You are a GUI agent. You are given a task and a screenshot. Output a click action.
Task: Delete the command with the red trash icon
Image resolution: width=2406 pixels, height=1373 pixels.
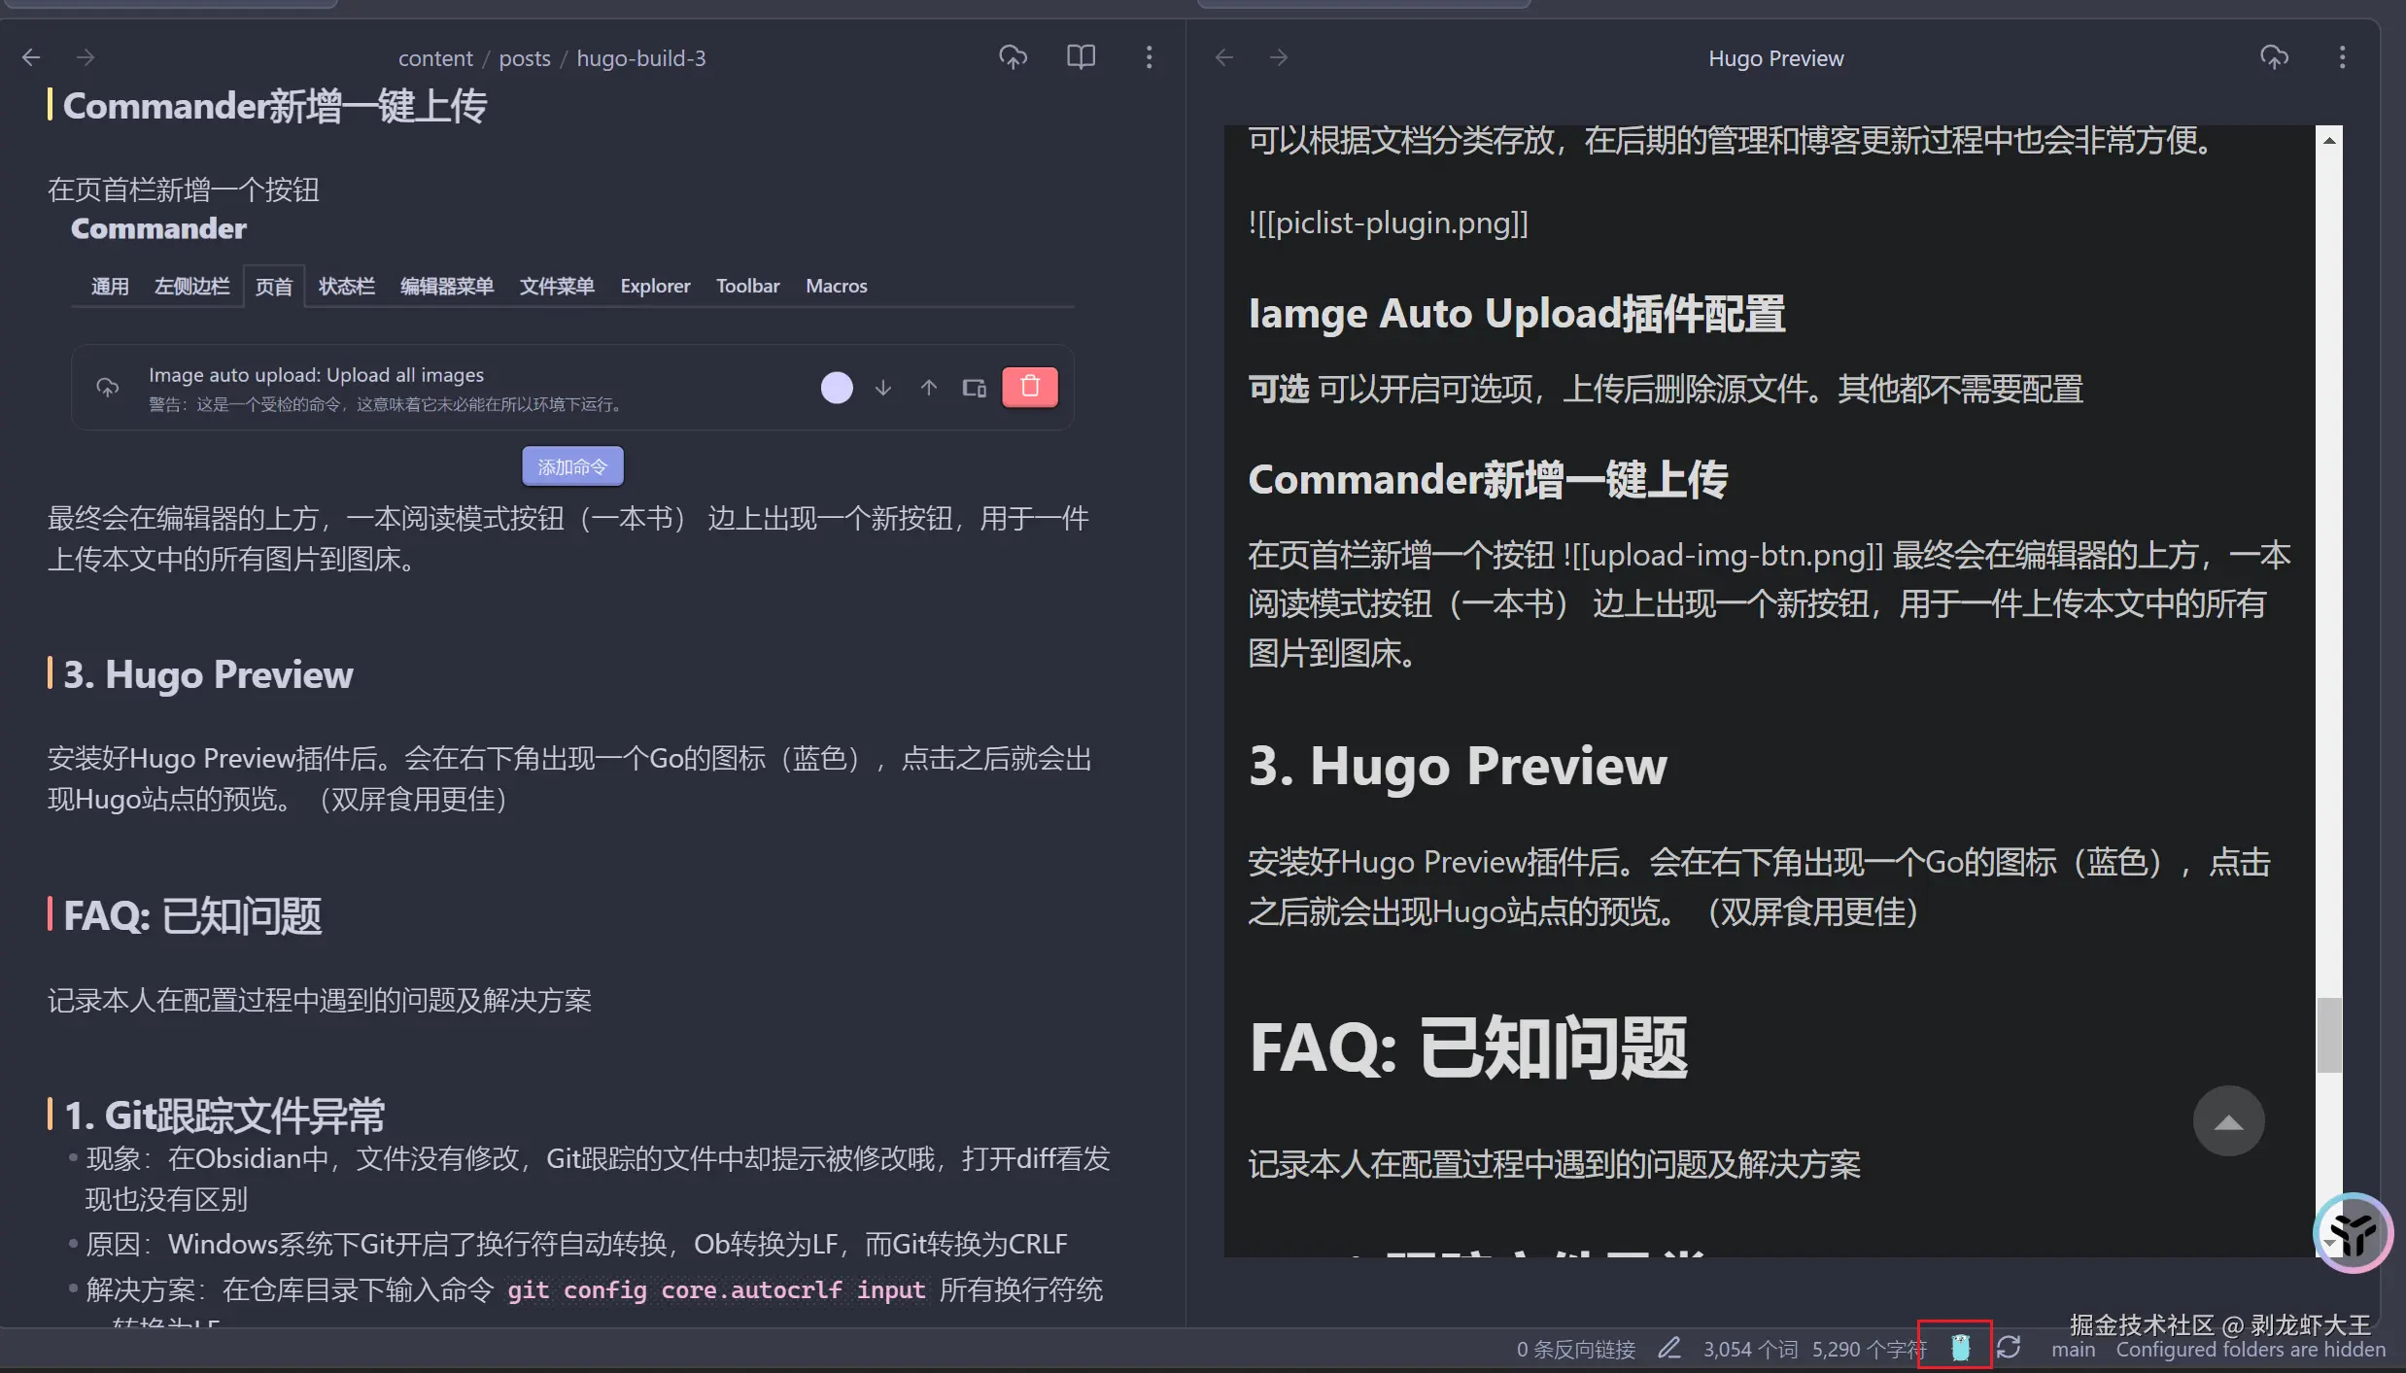(1029, 386)
